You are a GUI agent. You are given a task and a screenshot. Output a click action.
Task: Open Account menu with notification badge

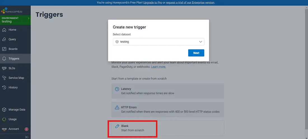(14, 129)
